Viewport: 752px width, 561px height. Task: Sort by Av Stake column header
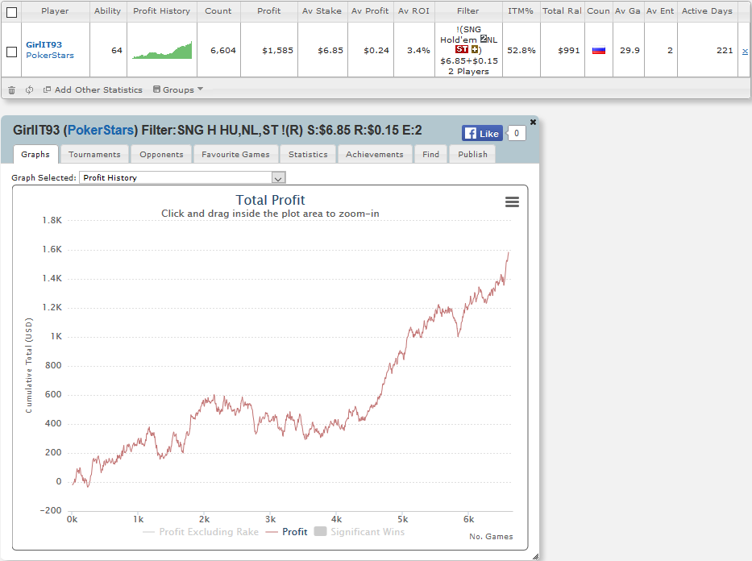click(322, 11)
